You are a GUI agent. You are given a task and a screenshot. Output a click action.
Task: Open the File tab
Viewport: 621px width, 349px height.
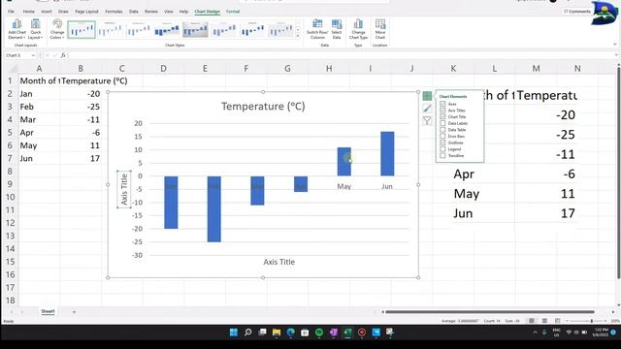coord(11,12)
